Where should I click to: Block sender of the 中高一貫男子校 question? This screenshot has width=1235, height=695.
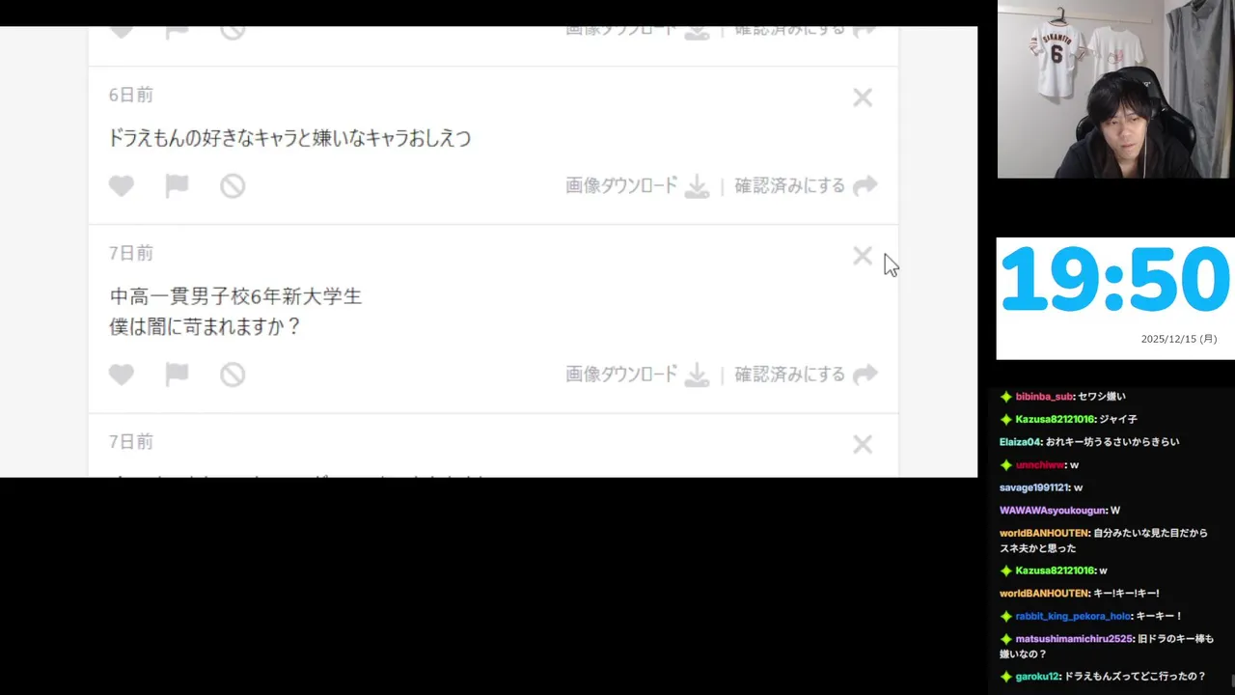[233, 375]
